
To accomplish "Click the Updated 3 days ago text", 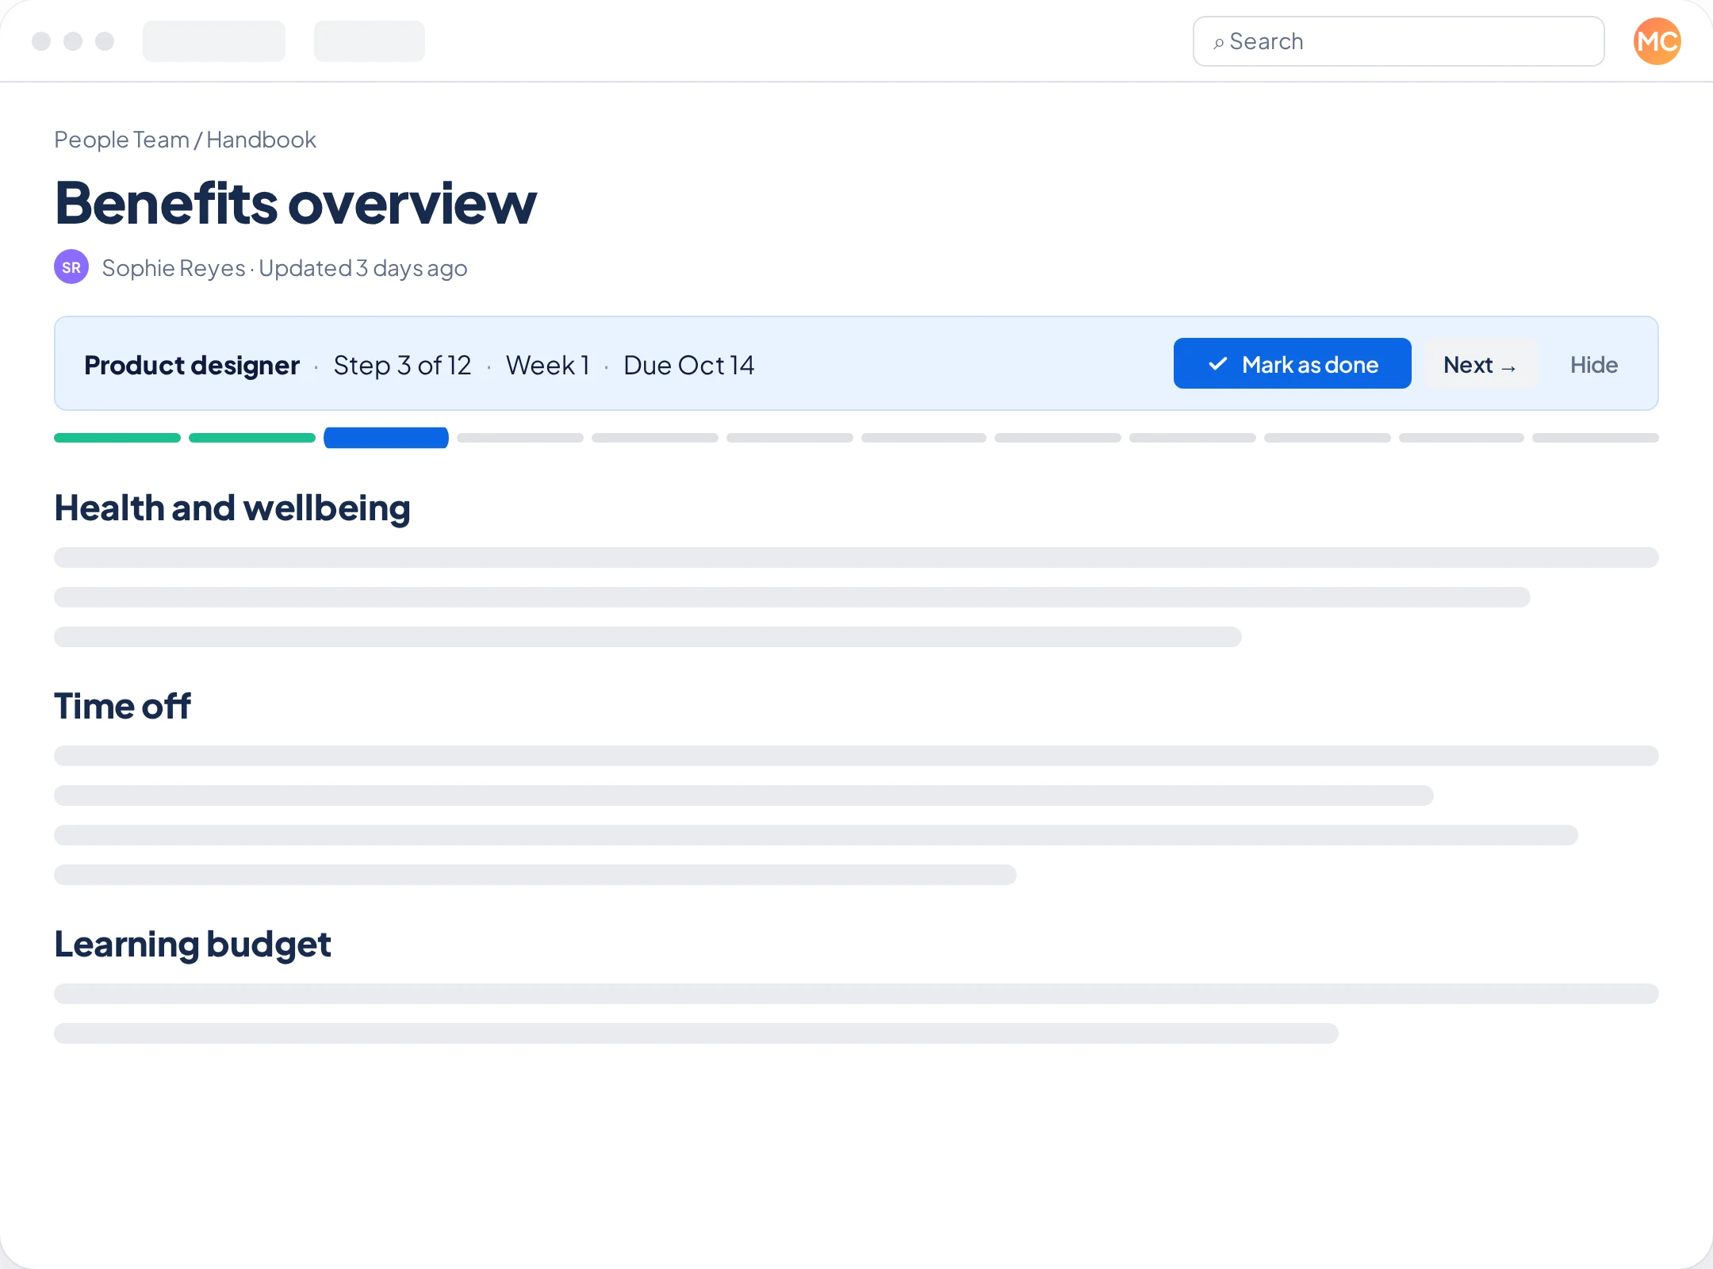I will tap(363, 268).
